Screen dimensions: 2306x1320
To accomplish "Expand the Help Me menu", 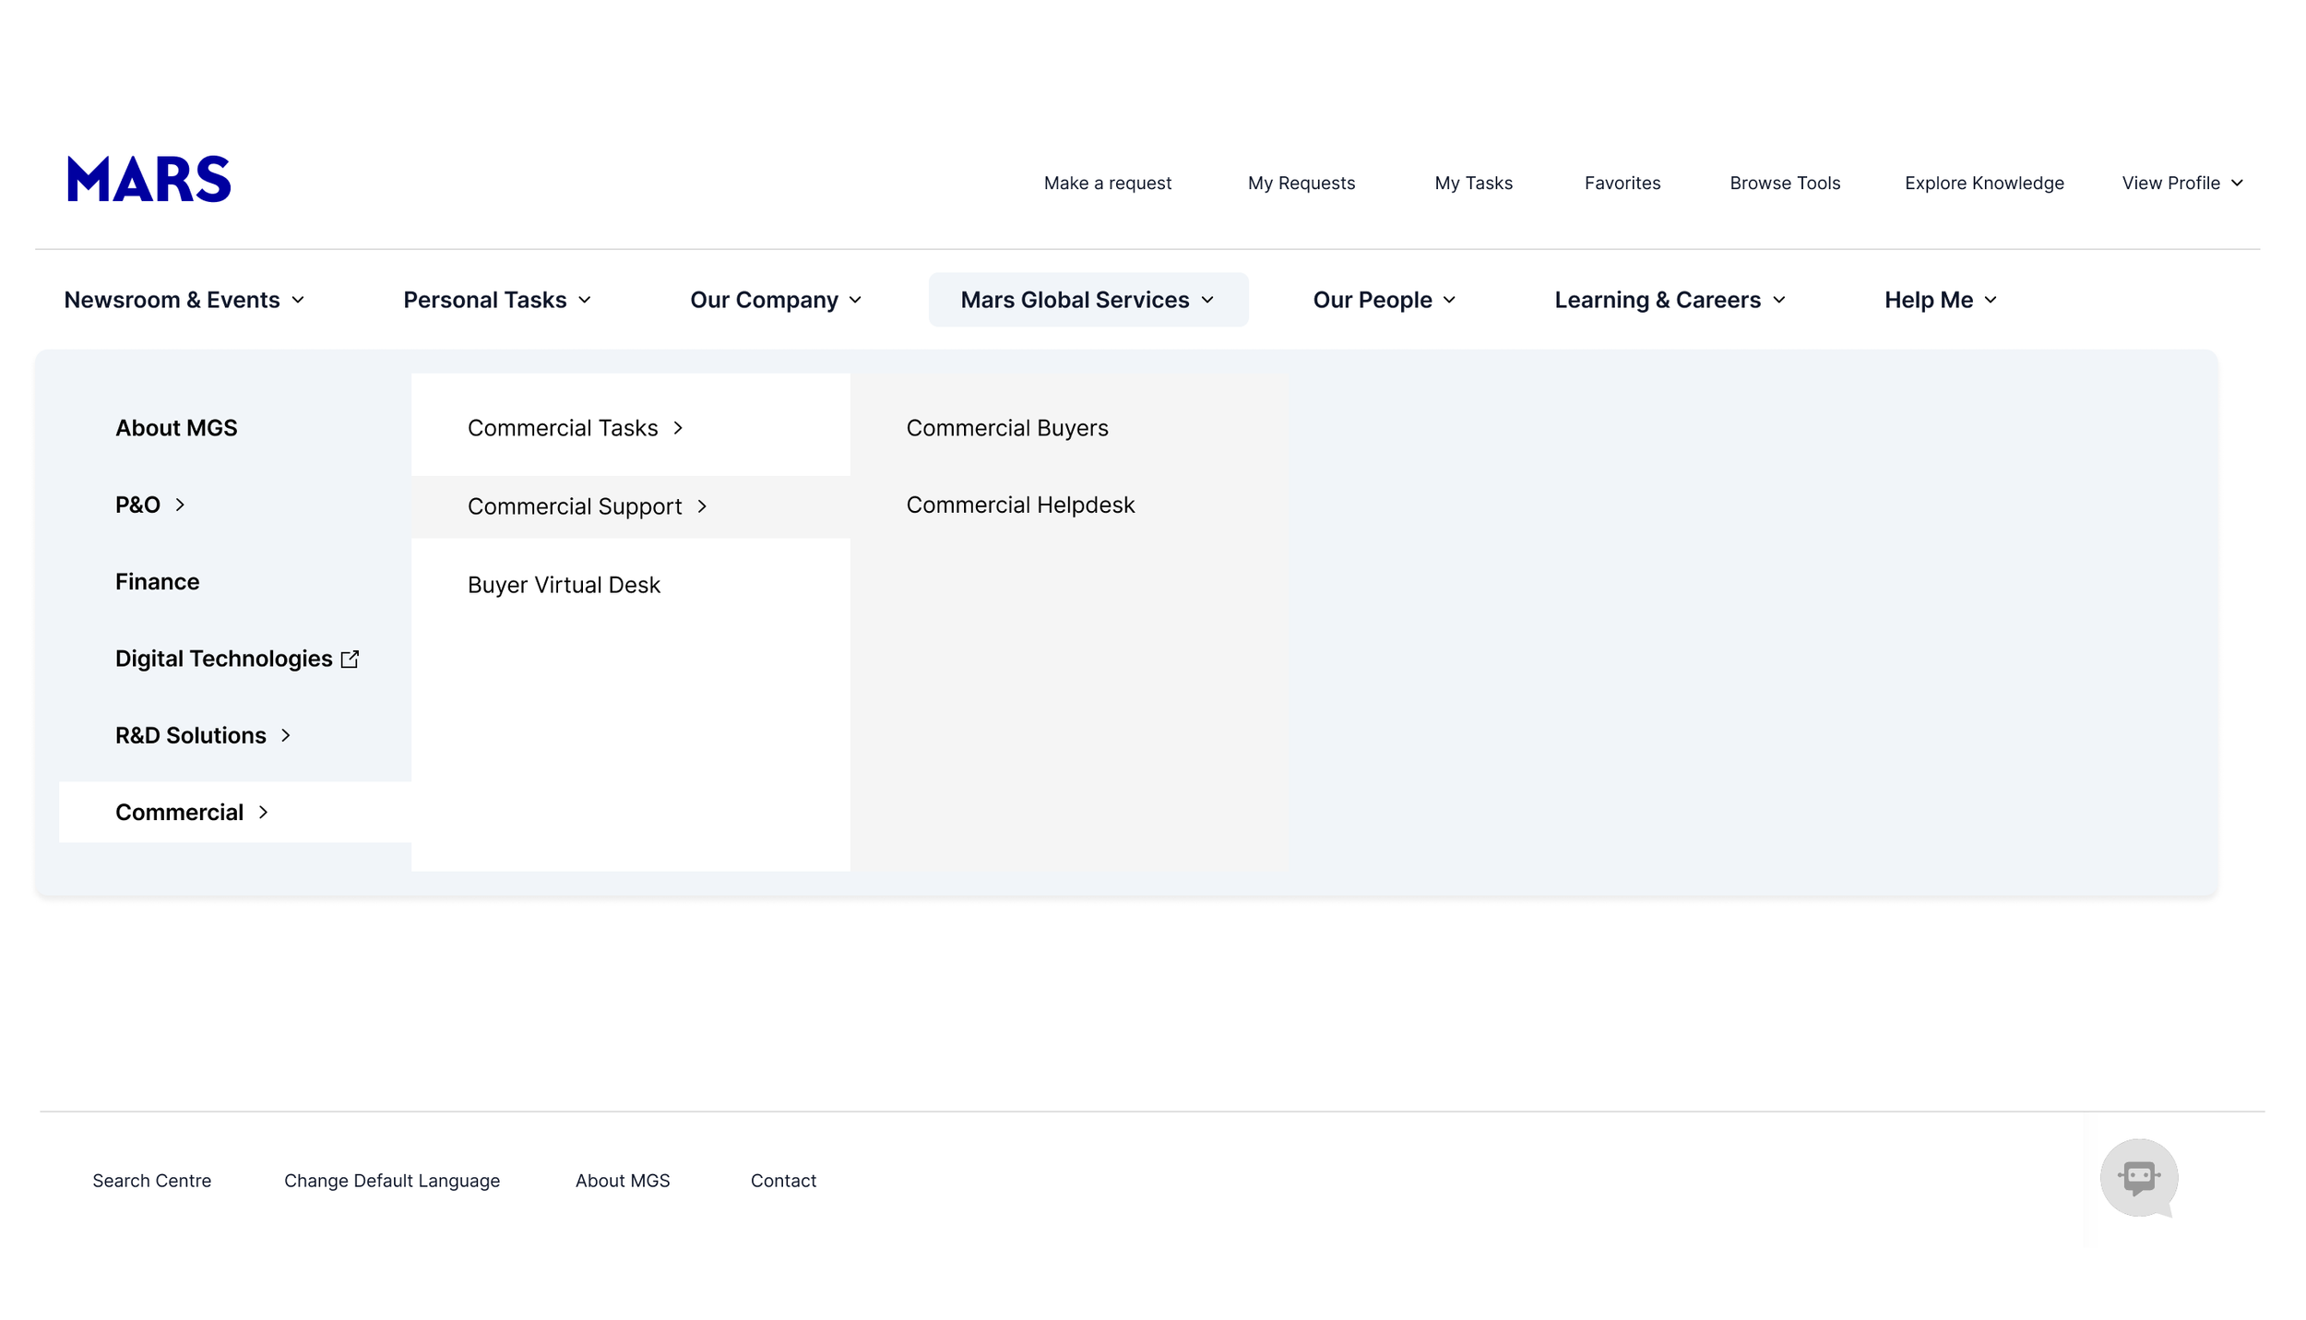I will point(1940,300).
